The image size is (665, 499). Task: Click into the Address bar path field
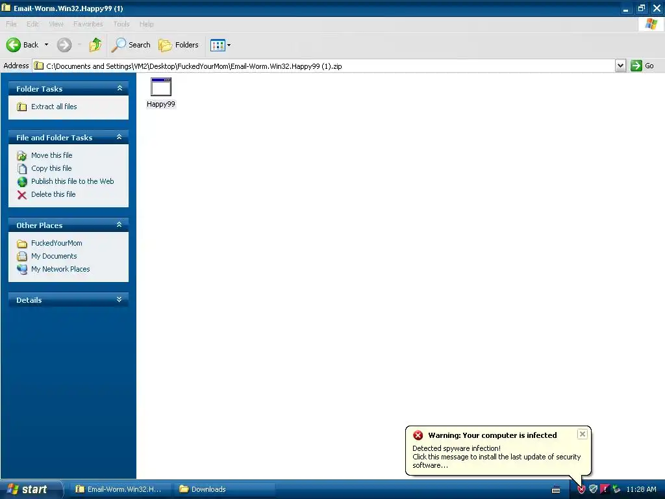coord(323,66)
